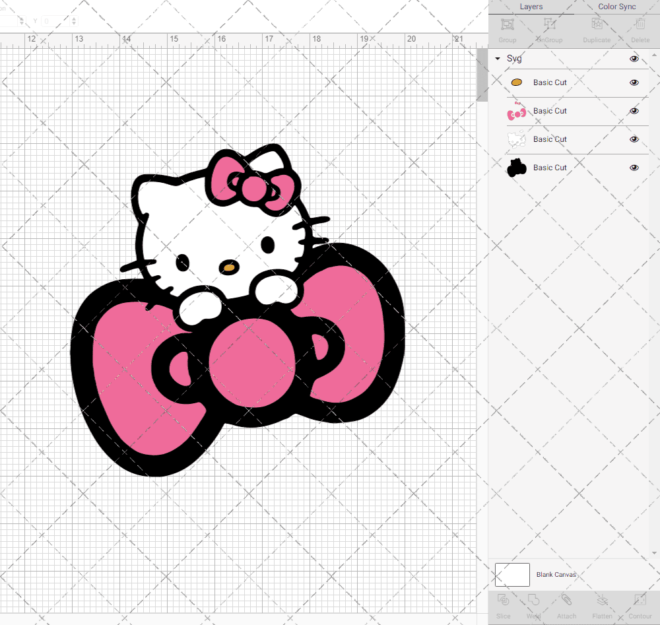Hide the black silhouette Basic Cut layer
Screen dimensions: 660x625
(x=634, y=168)
